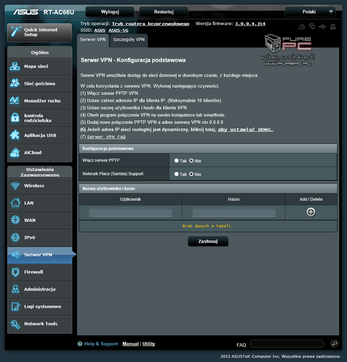Click the network copy status icon
347x362 pixels.
click(x=312, y=27)
